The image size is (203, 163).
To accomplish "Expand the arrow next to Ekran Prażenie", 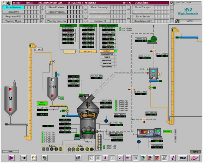I will coord(85,8).
